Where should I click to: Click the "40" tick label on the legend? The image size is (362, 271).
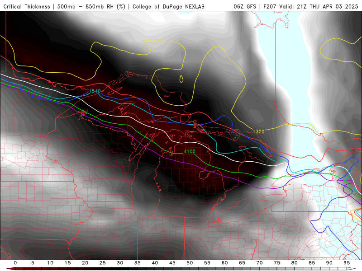click(155, 263)
